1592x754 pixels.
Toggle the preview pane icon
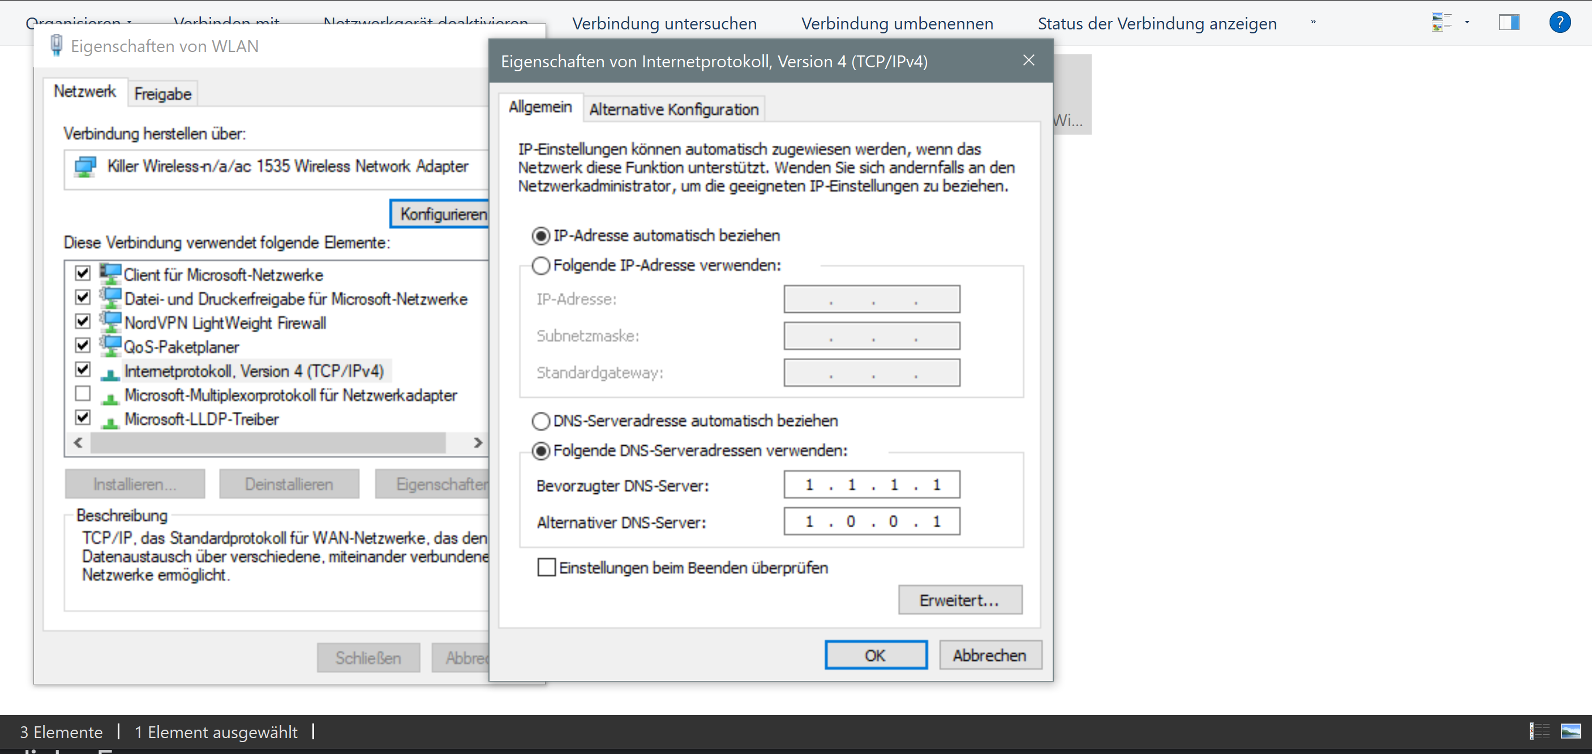point(1509,23)
